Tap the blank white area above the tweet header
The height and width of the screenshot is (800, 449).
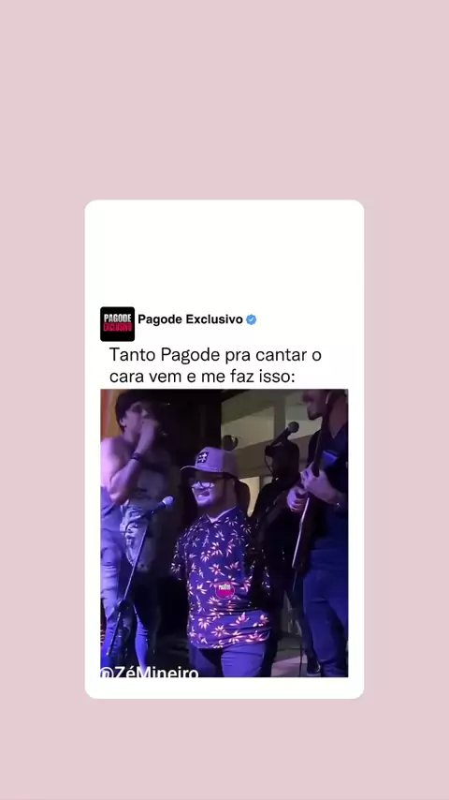click(x=224, y=253)
